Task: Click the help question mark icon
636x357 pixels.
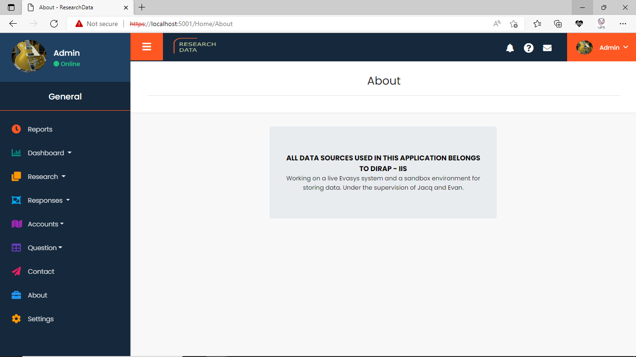Action: pyautogui.click(x=528, y=48)
